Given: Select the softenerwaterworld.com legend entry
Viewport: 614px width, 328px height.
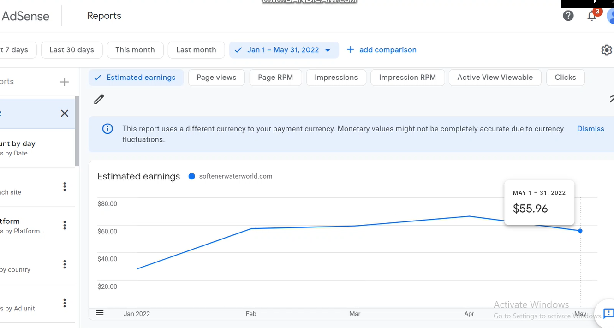Looking at the screenshot, I should tap(231, 176).
